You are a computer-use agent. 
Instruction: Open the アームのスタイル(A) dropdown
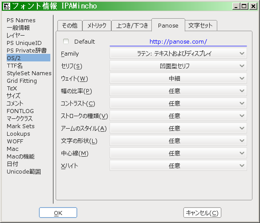[x=178, y=128]
